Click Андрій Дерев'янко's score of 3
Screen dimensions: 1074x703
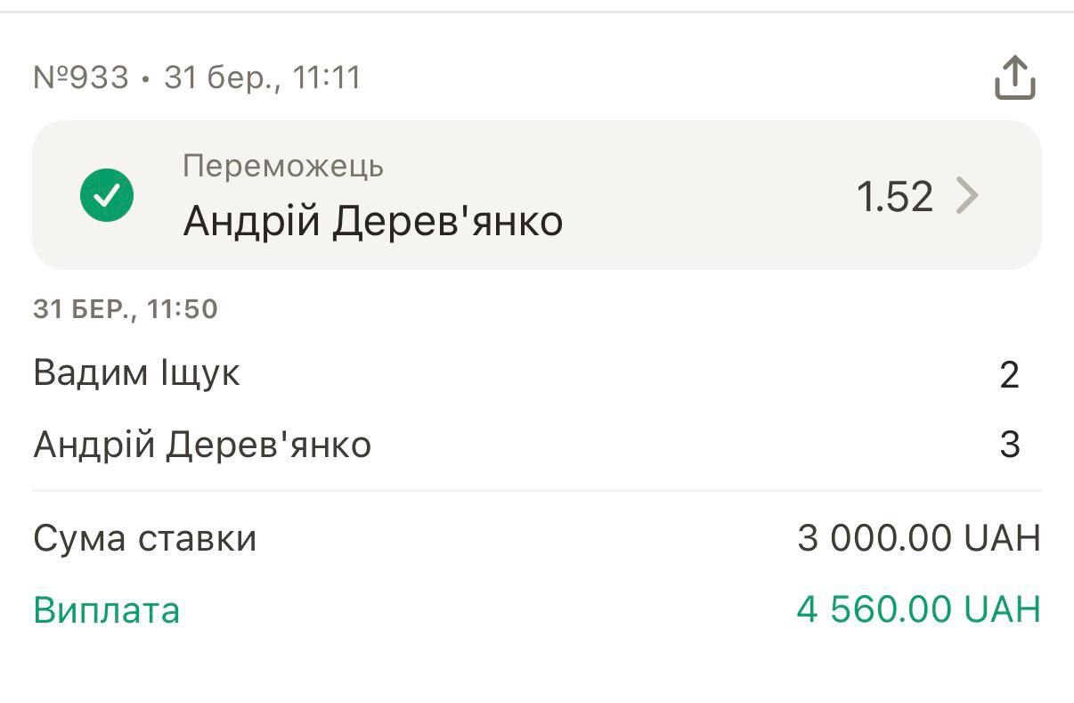(1009, 445)
